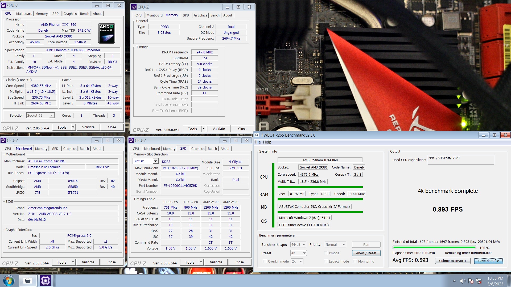Enable the Pmode checkbox
Viewport: 511px width, 287px height.
[325, 253]
